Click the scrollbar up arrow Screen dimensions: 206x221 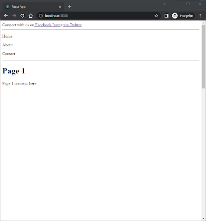coord(203,23)
